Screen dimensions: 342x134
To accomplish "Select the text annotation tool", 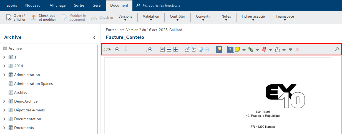I will point(277,49).
